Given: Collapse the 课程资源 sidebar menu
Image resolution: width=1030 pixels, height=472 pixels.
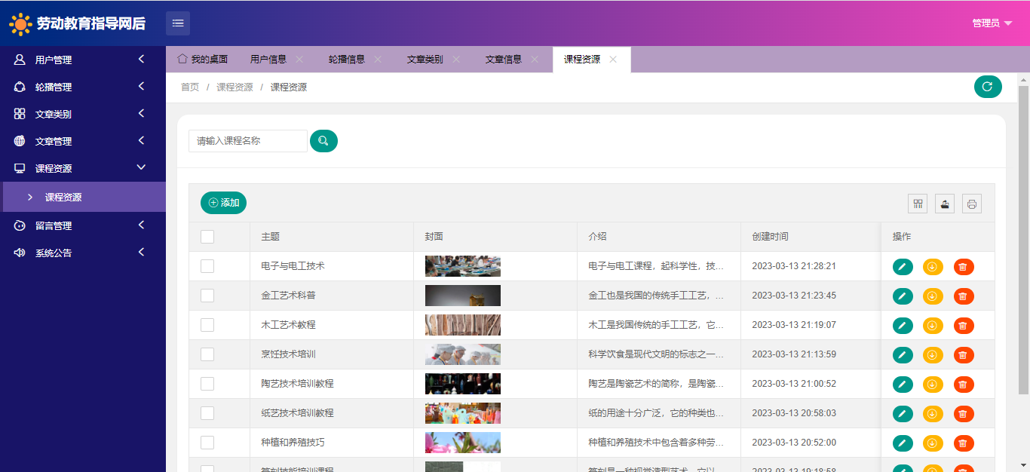Looking at the screenshot, I should pos(83,168).
